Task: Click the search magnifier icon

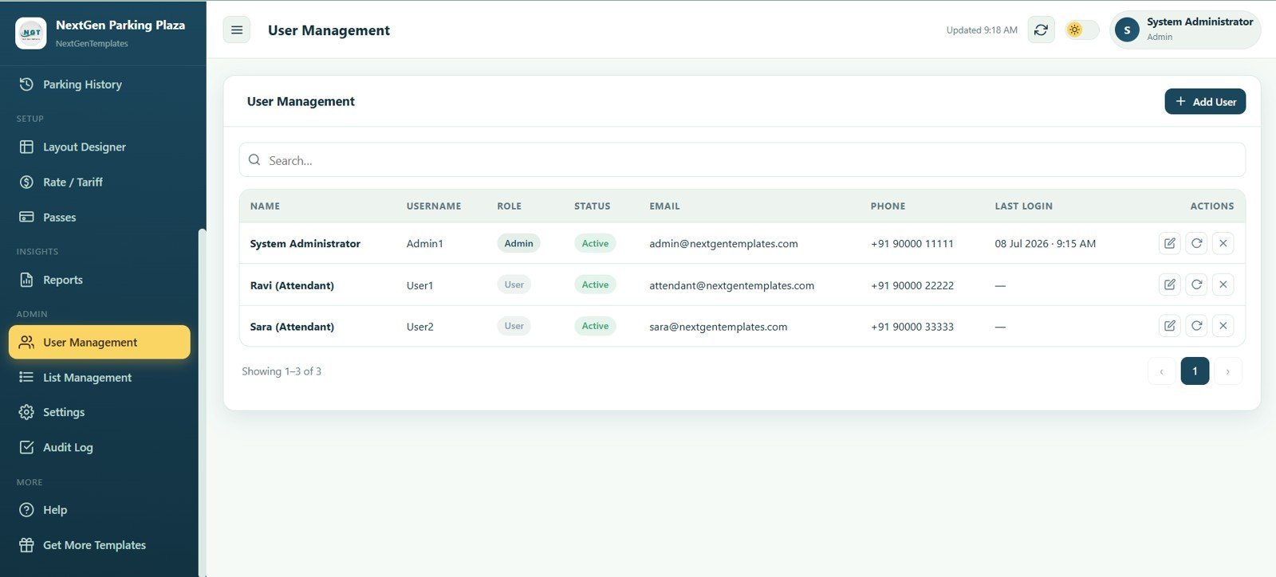Action: tap(254, 160)
